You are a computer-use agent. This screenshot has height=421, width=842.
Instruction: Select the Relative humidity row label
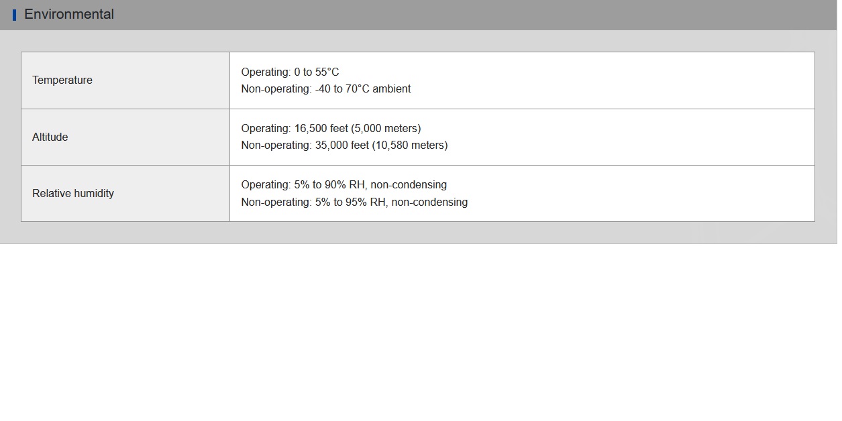pyautogui.click(x=73, y=193)
